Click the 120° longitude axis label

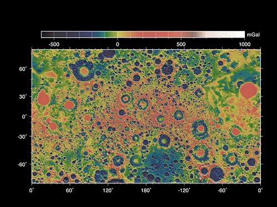point(108,190)
